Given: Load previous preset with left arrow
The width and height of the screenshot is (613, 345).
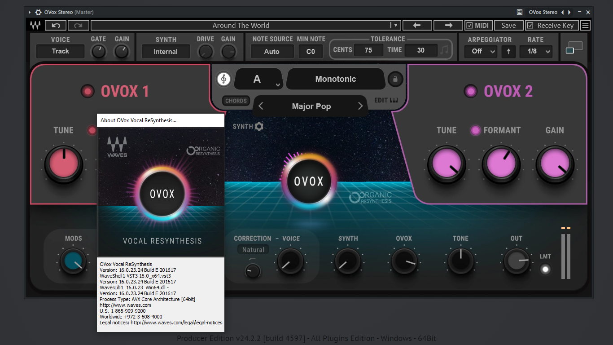Looking at the screenshot, I should coord(417,26).
